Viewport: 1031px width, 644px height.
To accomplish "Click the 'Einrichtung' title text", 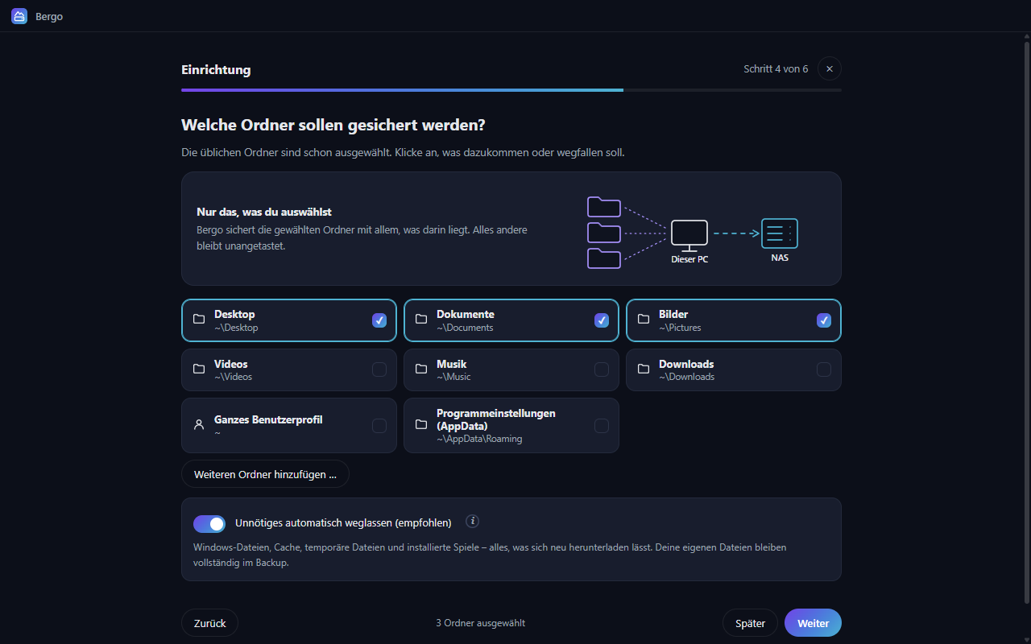I will coord(216,70).
